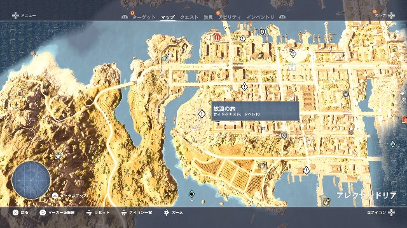Open the ターゲット tab
Viewport: 407px width, 228px height.
144,17
